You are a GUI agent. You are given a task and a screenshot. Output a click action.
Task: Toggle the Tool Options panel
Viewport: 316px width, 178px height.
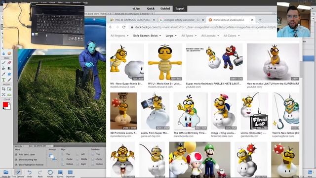tap(18, 174)
